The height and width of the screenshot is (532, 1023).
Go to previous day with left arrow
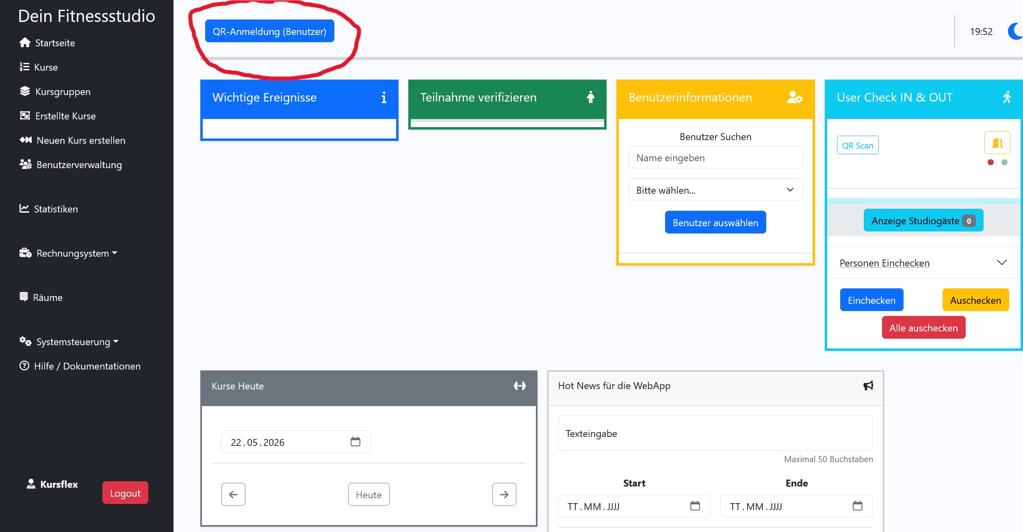(x=233, y=494)
